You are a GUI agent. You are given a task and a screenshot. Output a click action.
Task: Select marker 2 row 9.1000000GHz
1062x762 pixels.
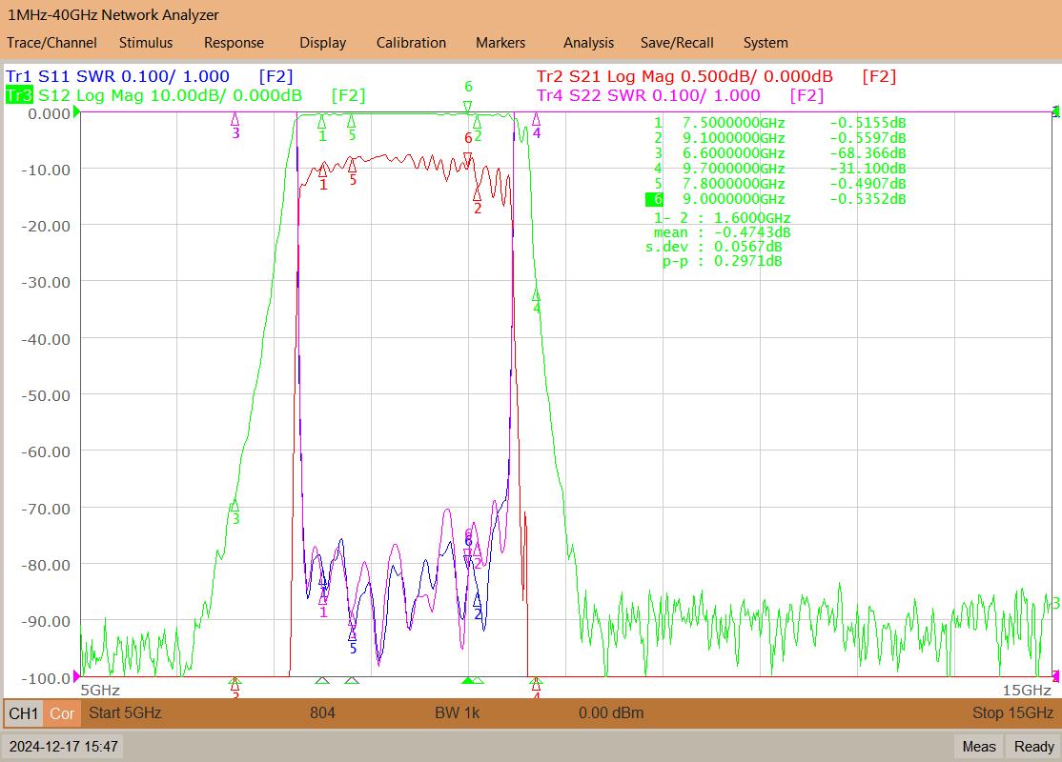click(780, 137)
